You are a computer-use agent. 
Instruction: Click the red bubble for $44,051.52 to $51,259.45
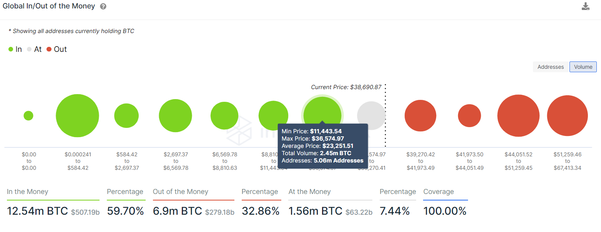[x=518, y=116]
